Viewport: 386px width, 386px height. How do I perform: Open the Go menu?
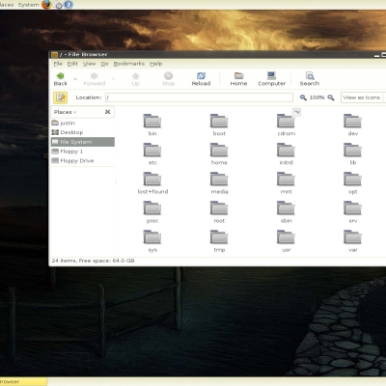coord(104,64)
